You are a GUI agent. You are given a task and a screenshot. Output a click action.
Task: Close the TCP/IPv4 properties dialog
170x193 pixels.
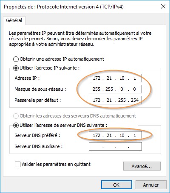163,6
